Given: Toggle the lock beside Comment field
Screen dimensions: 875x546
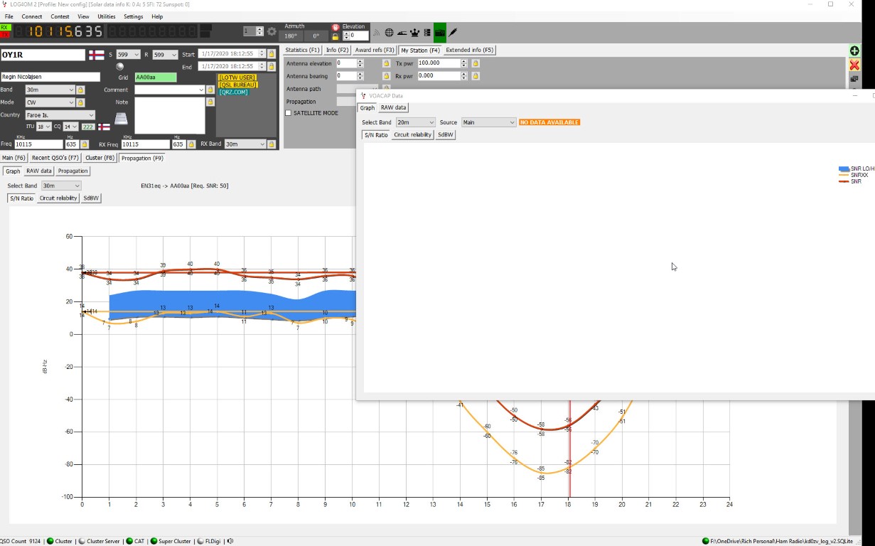Looking at the screenshot, I should coord(210,90).
